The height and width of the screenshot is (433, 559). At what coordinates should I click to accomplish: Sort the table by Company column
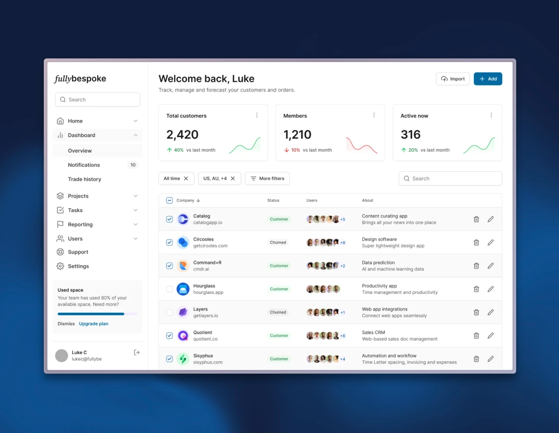[188, 200]
